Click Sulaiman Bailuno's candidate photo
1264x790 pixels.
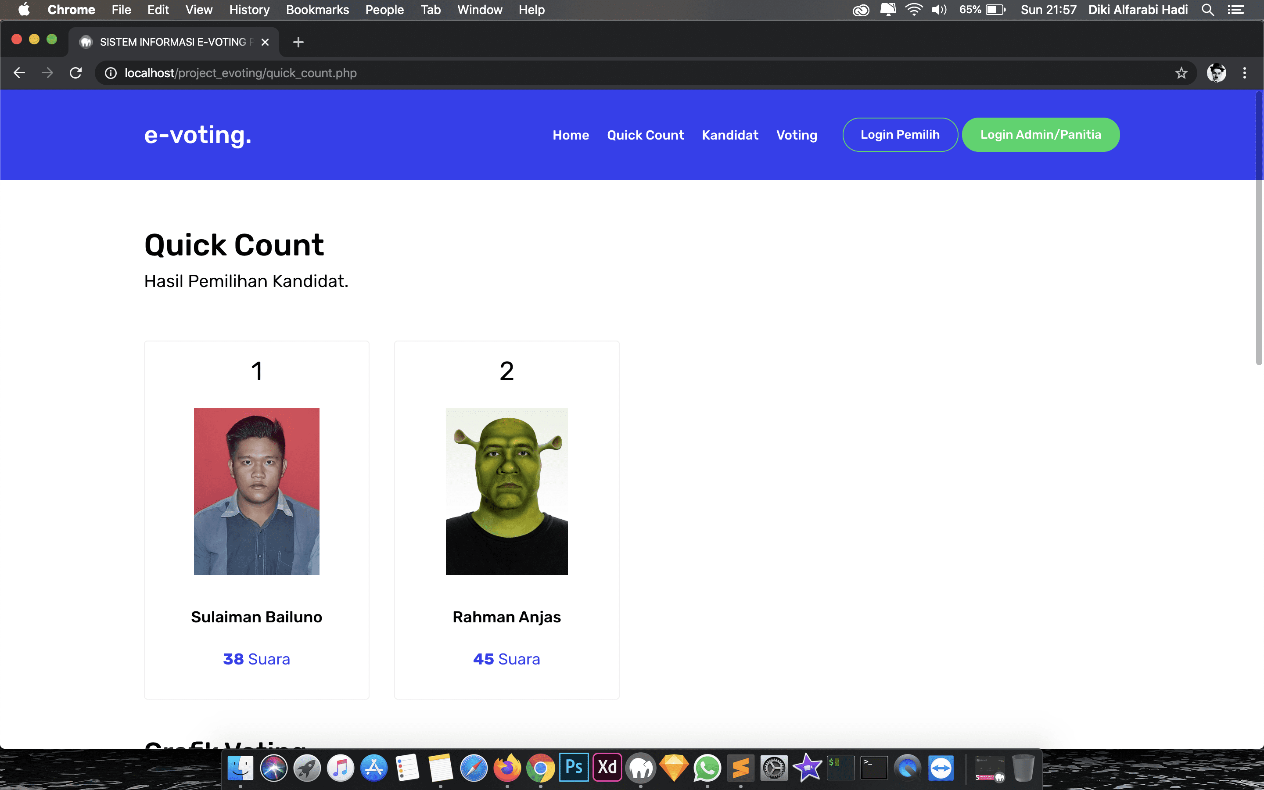pos(256,491)
